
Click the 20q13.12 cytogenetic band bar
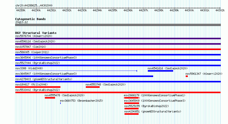click(x=118, y=25)
